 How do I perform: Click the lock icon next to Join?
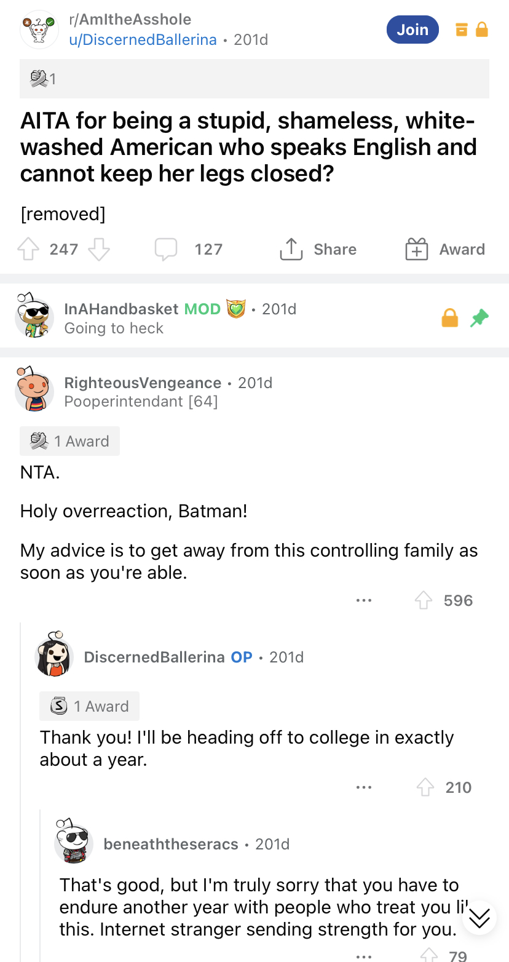(482, 30)
